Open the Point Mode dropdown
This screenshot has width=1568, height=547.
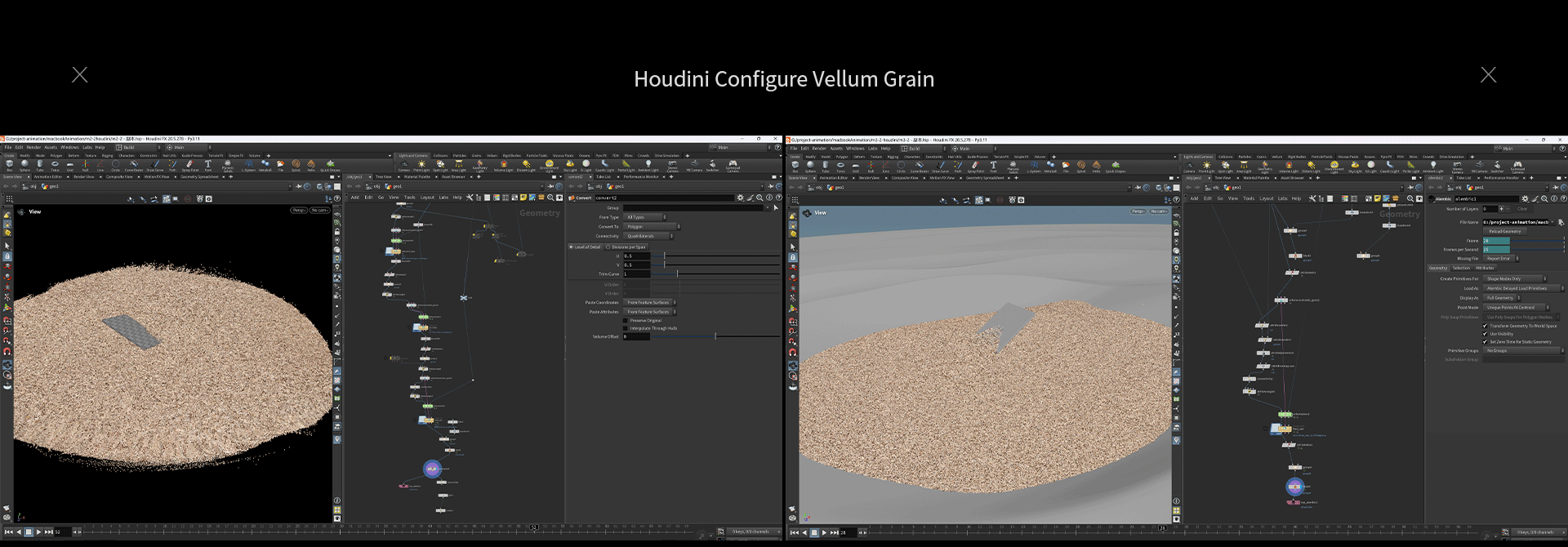click(x=1517, y=307)
